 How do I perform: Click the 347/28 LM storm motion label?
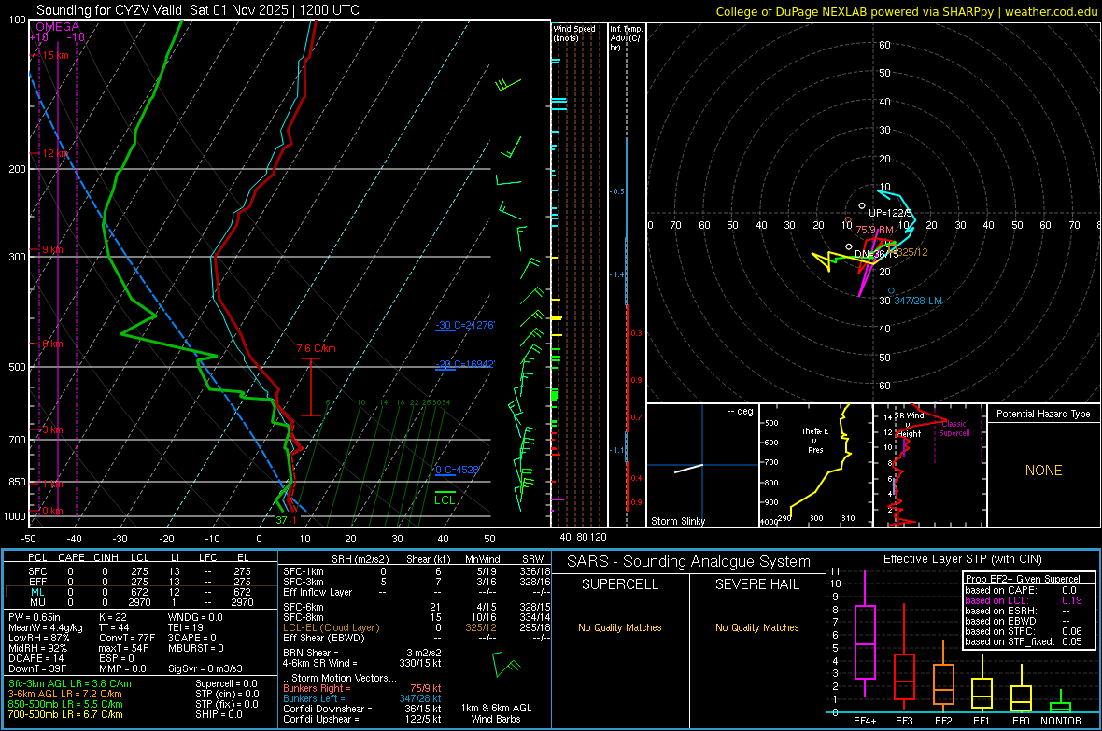918,301
